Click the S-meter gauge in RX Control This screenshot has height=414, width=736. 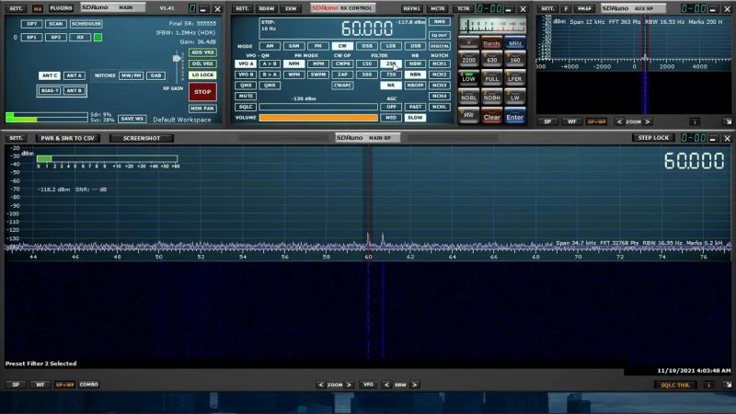(x=492, y=26)
